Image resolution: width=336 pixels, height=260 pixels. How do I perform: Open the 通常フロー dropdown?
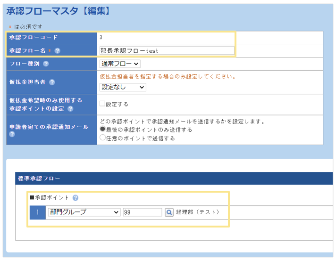[x=120, y=64]
